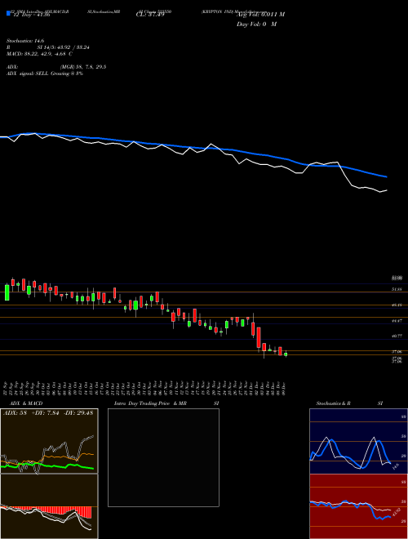Image resolution: width=408 pixels, height=539 pixels.
Task: Click the (MGR) 58, 7.8, 29.5 values
Action: [82, 67]
